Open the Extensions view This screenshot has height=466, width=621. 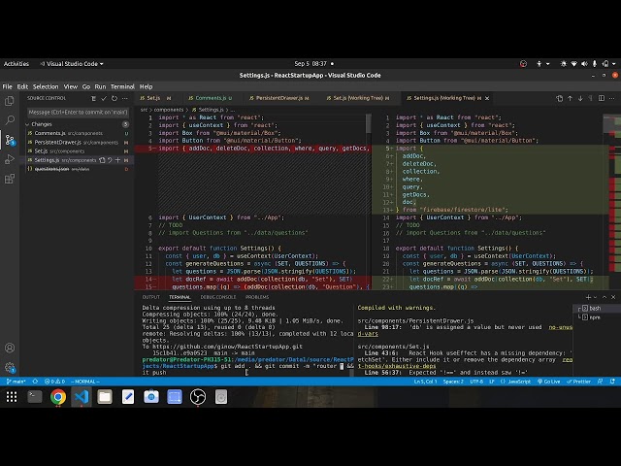pyautogui.click(x=10, y=179)
